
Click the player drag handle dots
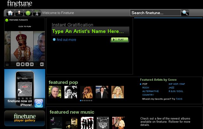(x=7, y=64)
